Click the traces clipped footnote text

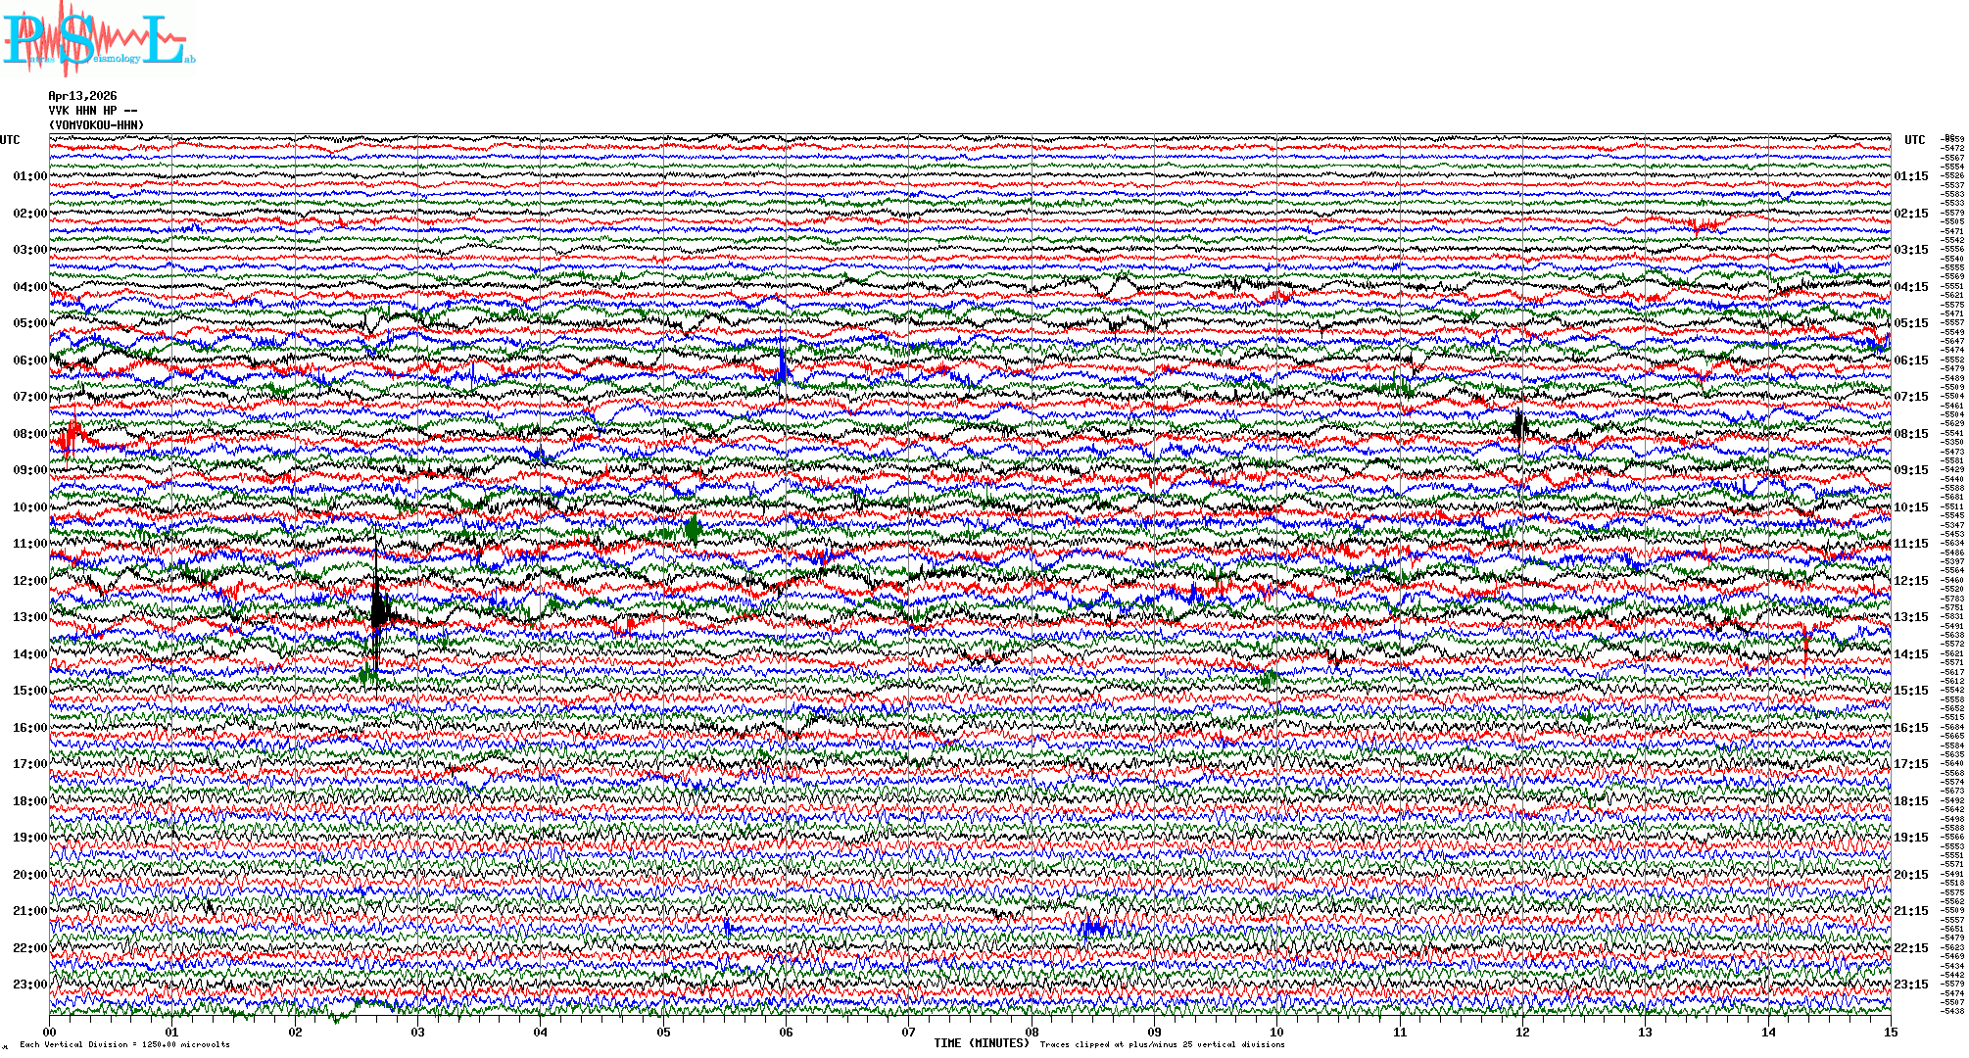point(1162,1044)
